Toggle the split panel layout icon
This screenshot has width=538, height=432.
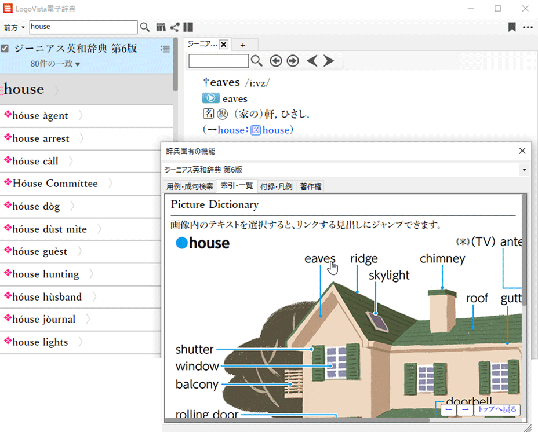tap(188, 27)
